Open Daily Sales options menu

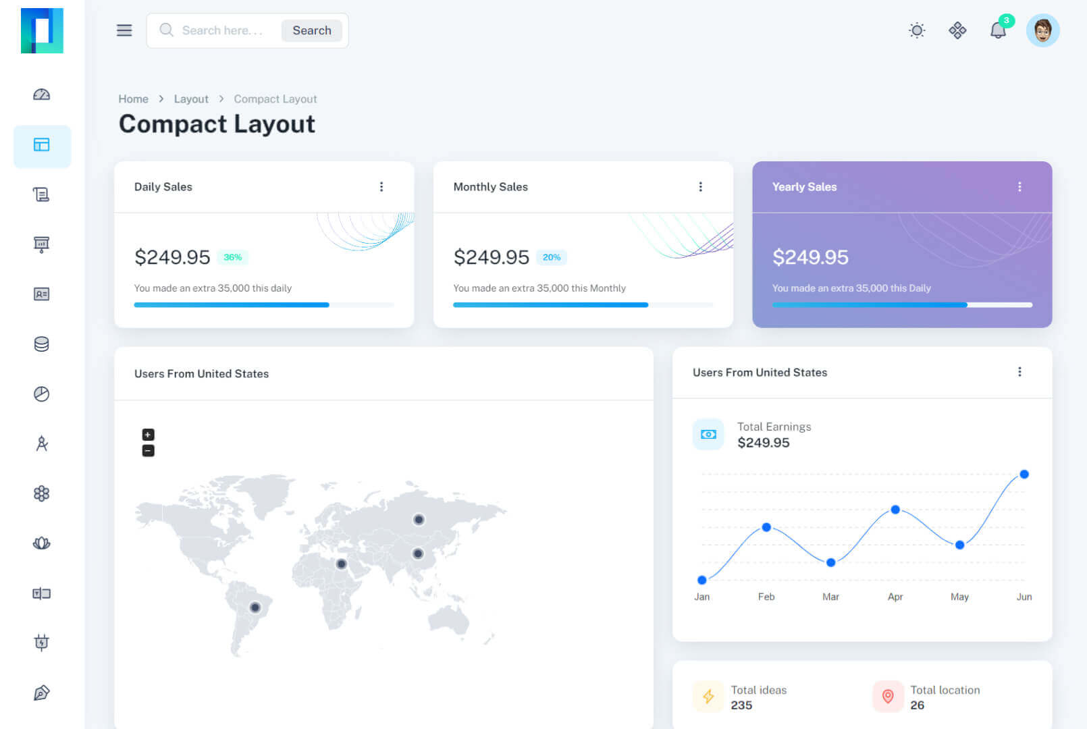tap(381, 187)
